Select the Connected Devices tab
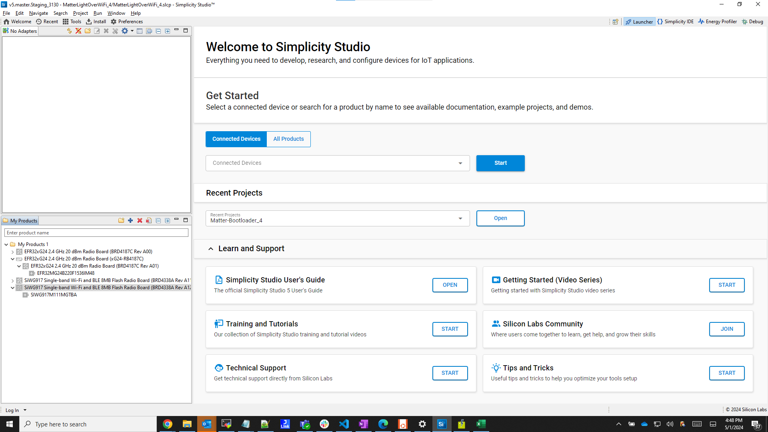 236,139
